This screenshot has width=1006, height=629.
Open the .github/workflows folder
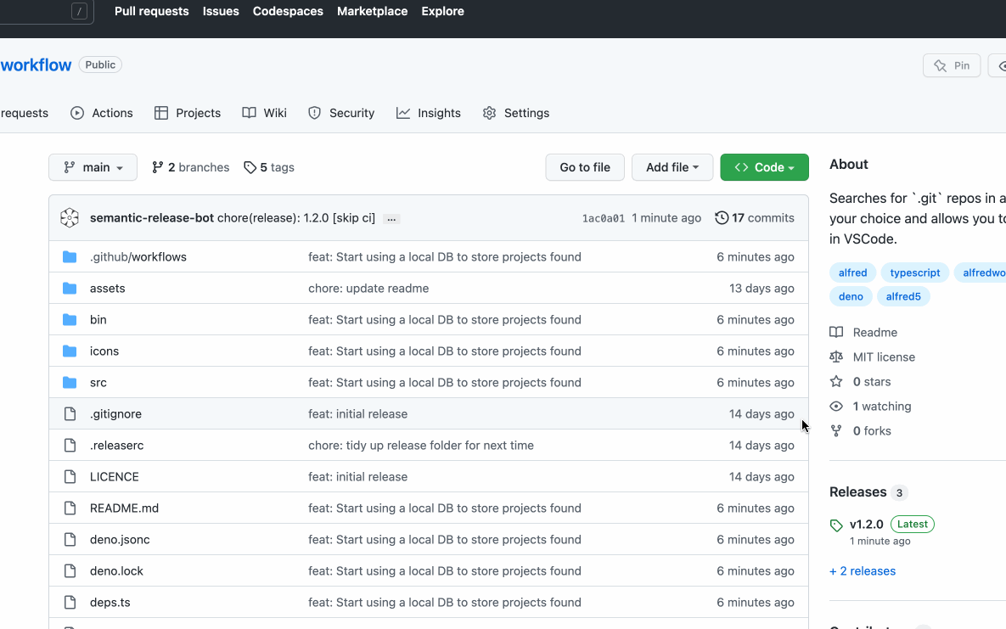point(138,256)
